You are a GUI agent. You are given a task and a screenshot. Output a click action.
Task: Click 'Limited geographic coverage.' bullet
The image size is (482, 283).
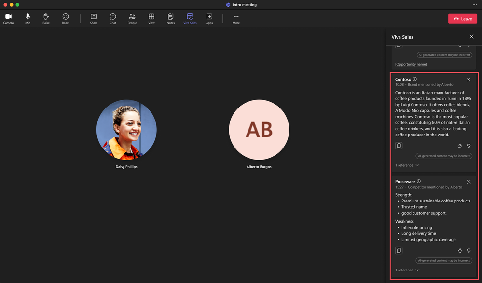429,239
